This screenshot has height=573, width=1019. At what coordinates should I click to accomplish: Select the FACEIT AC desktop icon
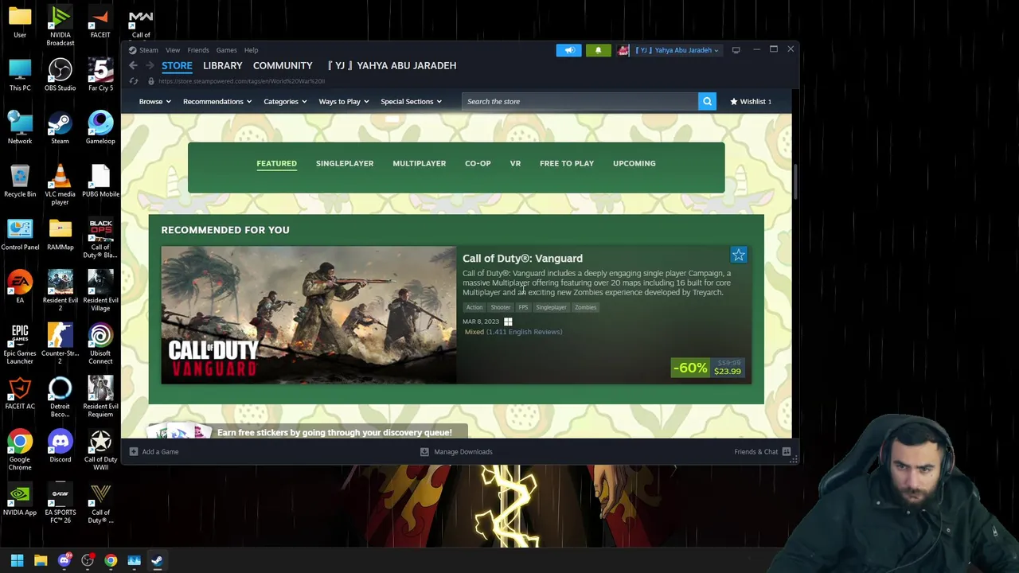[x=20, y=393]
